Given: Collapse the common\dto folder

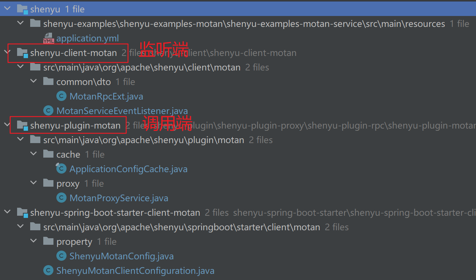Looking at the screenshot, I should pos(34,82).
